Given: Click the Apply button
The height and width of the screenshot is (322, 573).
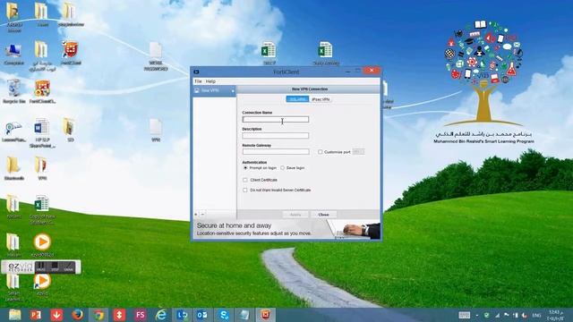Looking at the screenshot, I should pos(295,215).
